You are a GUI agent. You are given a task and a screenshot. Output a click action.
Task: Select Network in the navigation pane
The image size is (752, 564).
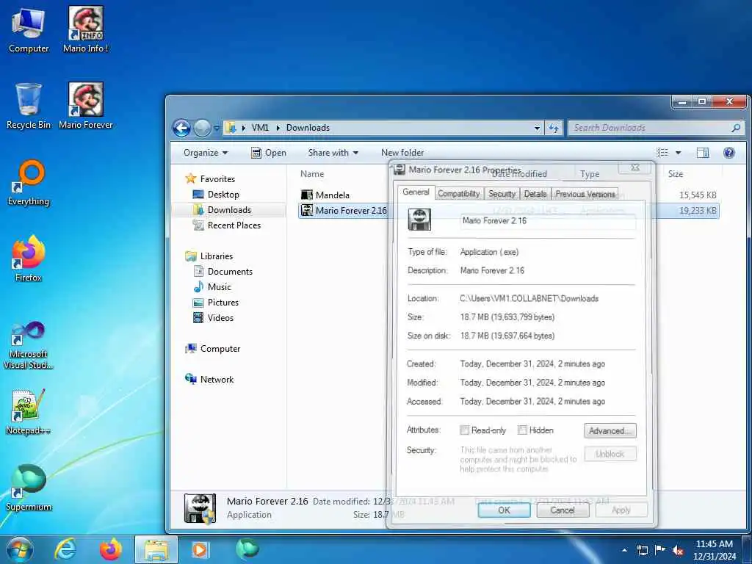click(x=217, y=380)
